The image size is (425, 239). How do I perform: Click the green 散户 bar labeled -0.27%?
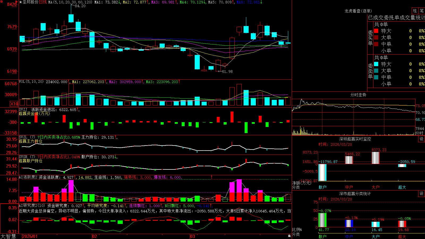point(322,220)
